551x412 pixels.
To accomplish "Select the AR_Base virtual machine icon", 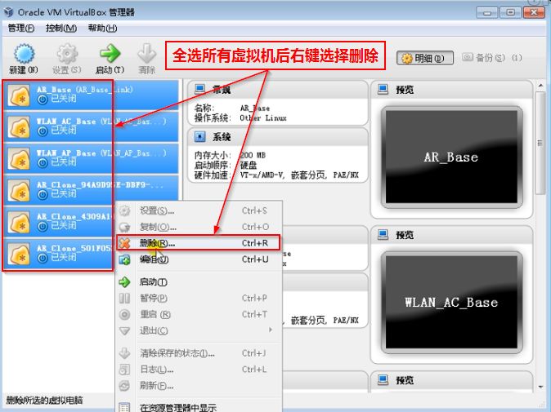I will click(x=19, y=95).
